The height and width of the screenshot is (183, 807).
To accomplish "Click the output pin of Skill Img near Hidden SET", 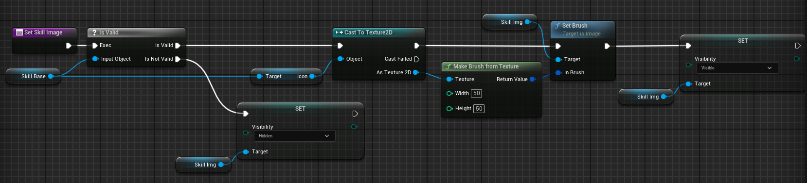I will click(x=221, y=165).
